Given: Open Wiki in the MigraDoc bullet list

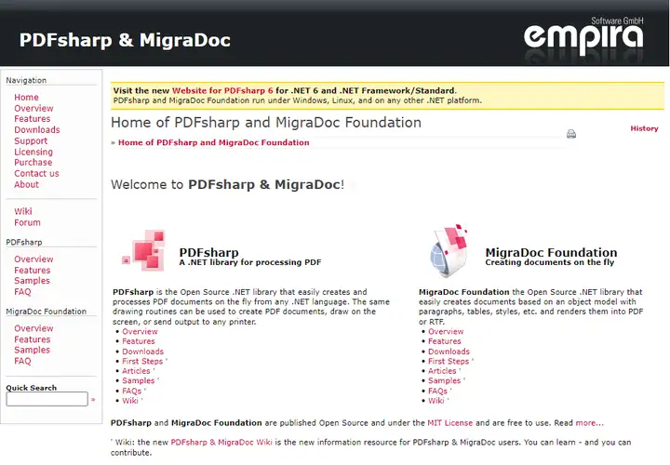Looking at the screenshot, I should click(435, 401).
